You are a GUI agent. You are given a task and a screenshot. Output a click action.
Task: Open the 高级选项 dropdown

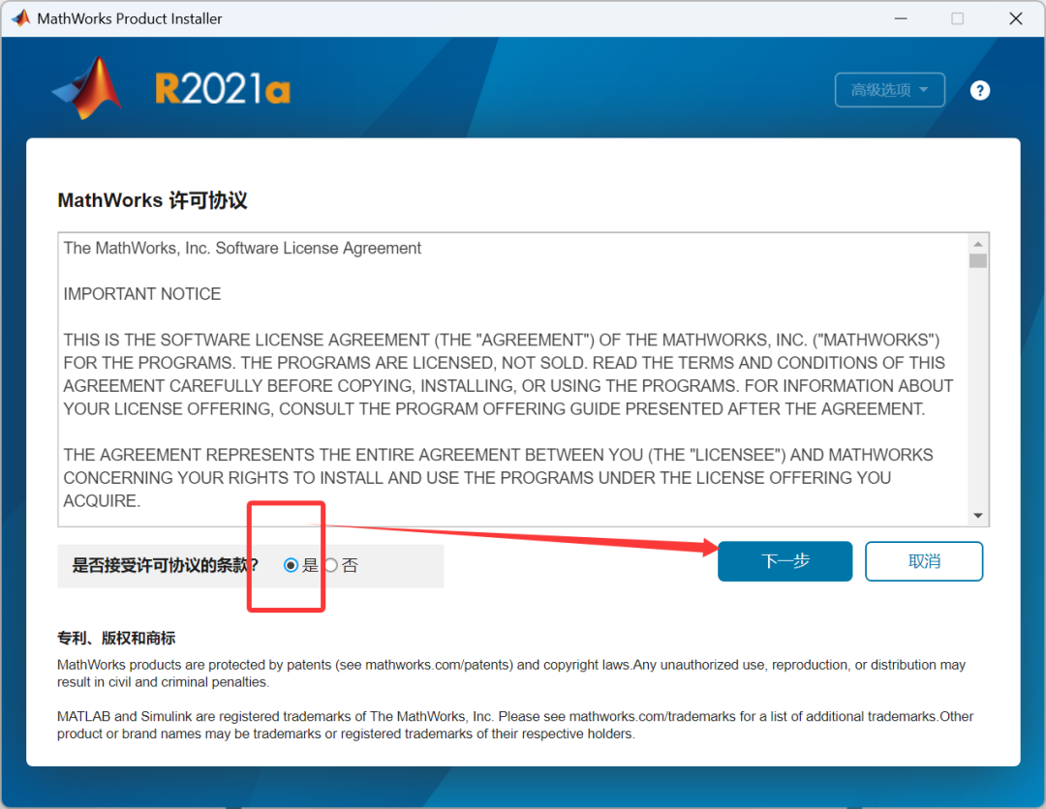pos(889,90)
